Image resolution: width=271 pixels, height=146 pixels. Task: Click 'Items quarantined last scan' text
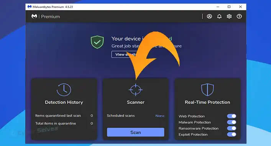[58, 116]
